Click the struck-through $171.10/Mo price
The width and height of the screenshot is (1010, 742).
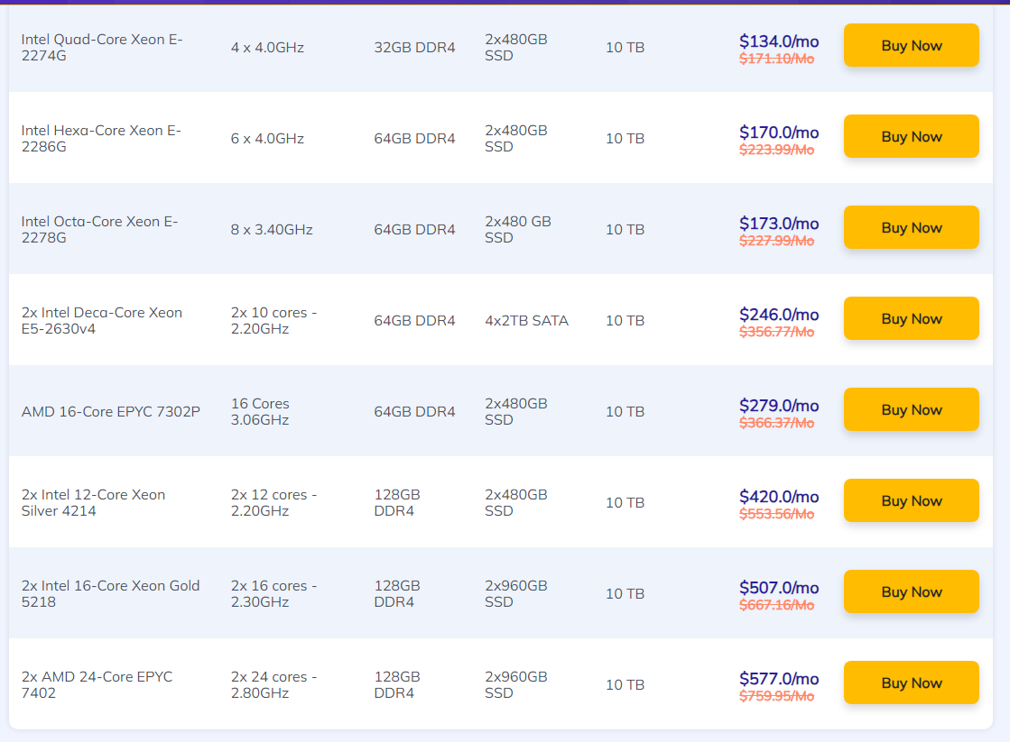pos(776,60)
